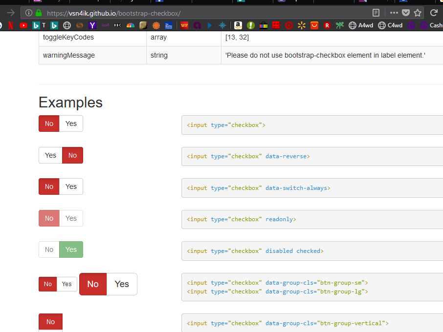This screenshot has height=332, width=443.
Task: Reload the page
Action: click(434, 13)
